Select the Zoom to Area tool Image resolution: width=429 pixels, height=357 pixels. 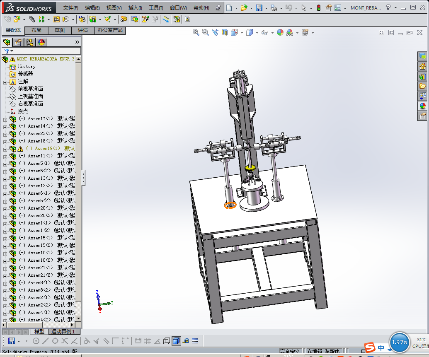click(205, 32)
